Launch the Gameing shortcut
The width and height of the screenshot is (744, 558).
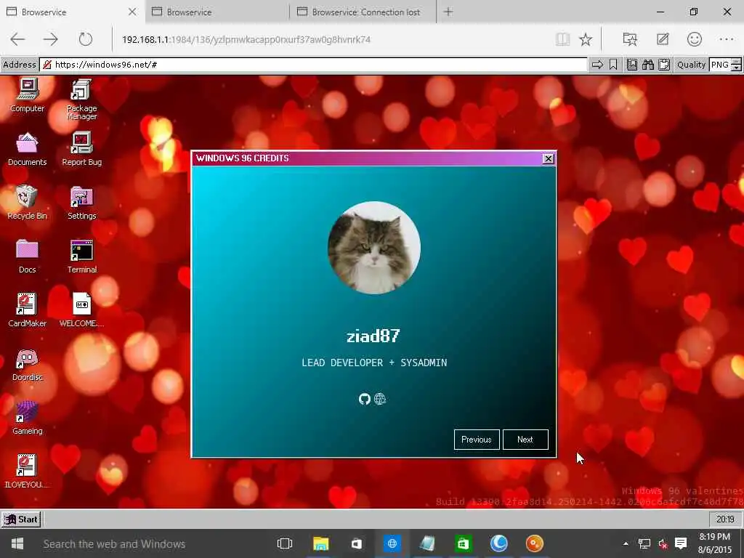[27, 418]
